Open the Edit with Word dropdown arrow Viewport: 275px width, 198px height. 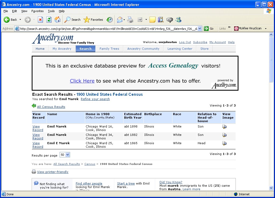146,20
